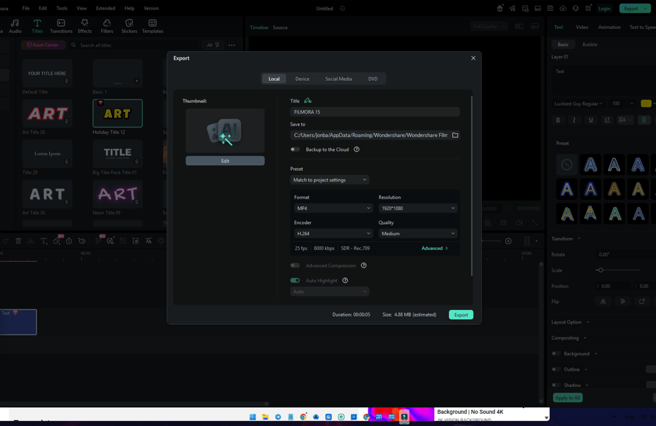Click the speed timer icon in timeline toolbar
Image resolution: width=656 pixels, height=426 pixels.
(x=69, y=241)
